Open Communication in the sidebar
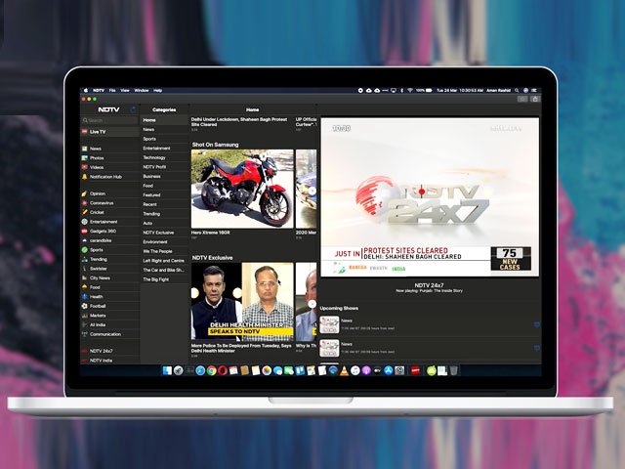The height and width of the screenshot is (469, 625). click(x=109, y=334)
